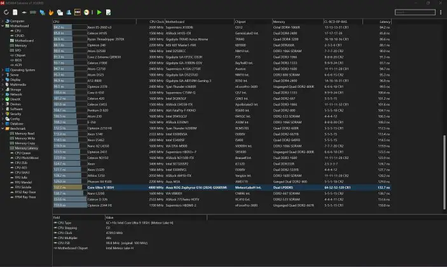Expand the Storage tree node

3,90
